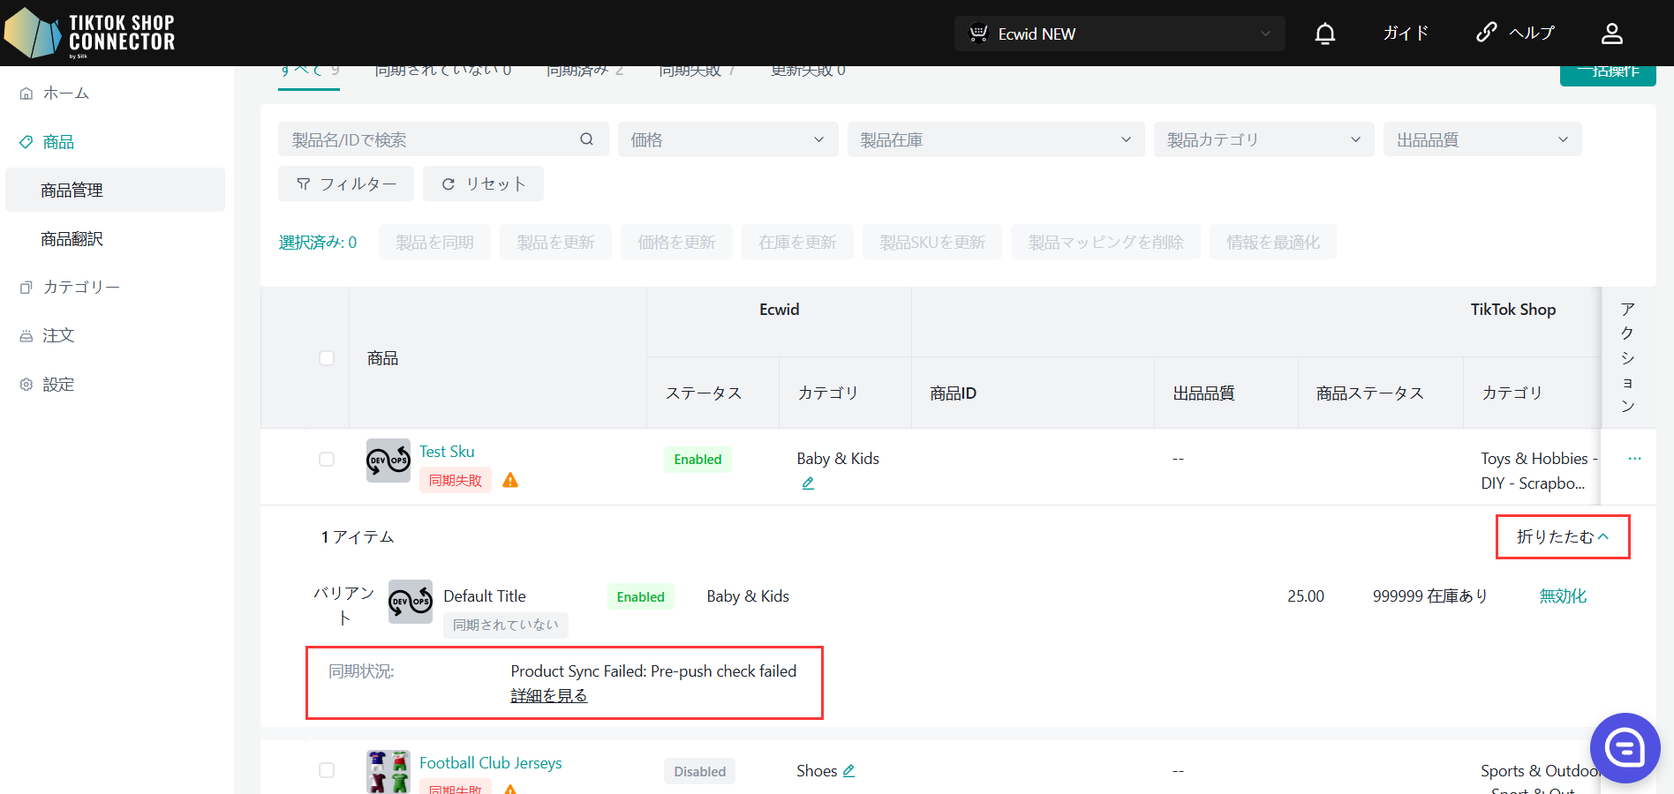Click the 無効化 link for Default Title
Viewport: 1674px width, 794px height.
click(1563, 596)
